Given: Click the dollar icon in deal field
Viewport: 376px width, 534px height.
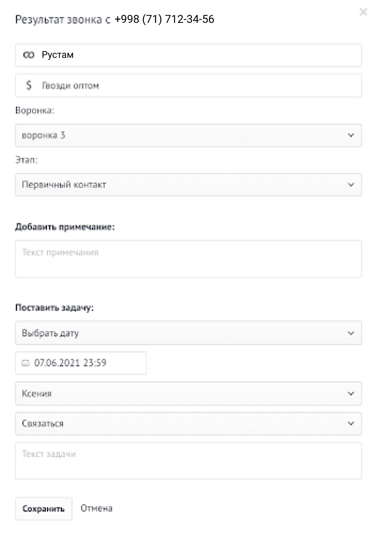Looking at the screenshot, I should pos(29,85).
